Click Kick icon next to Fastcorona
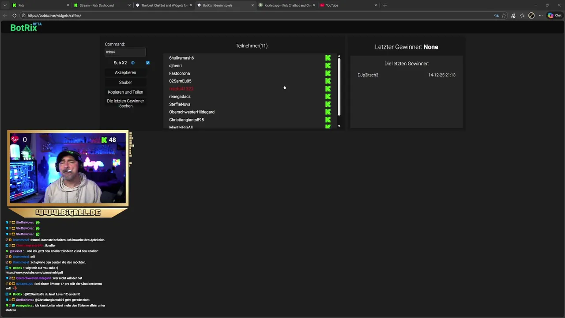The width and height of the screenshot is (565, 318). [328, 73]
